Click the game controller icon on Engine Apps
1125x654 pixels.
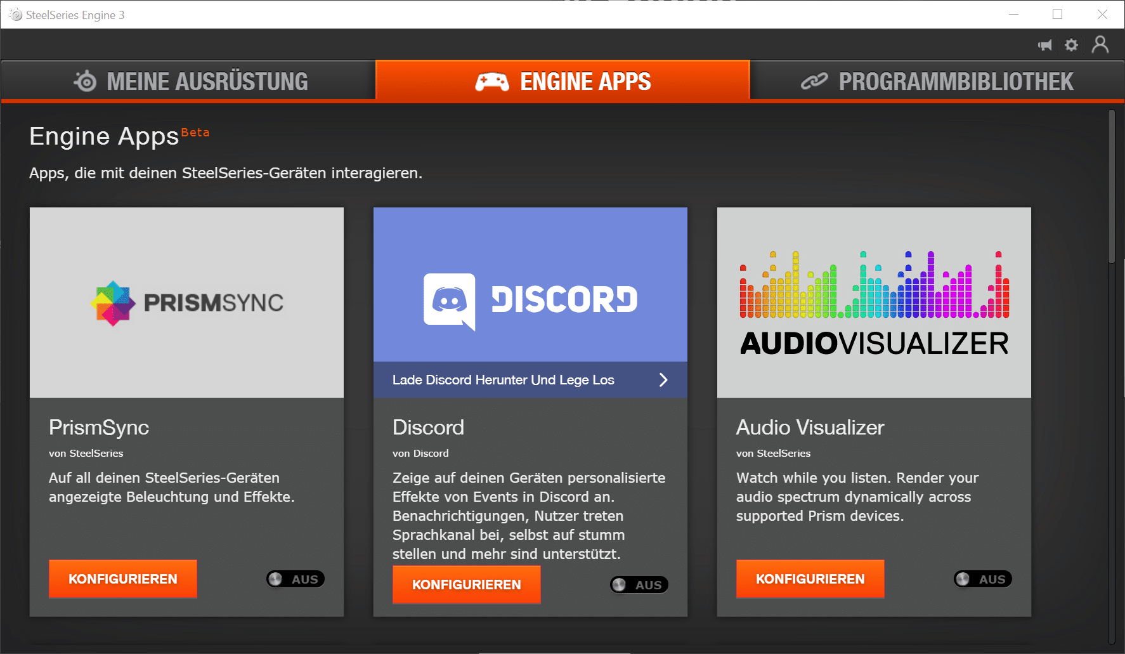492,82
